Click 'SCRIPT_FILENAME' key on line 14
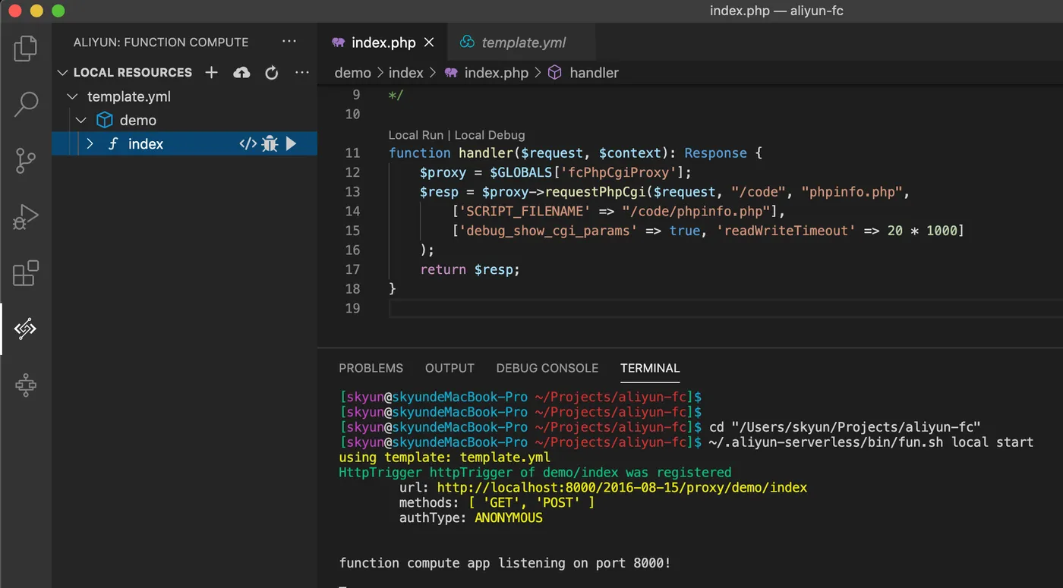1063x588 pixels. tap(525, 211)
